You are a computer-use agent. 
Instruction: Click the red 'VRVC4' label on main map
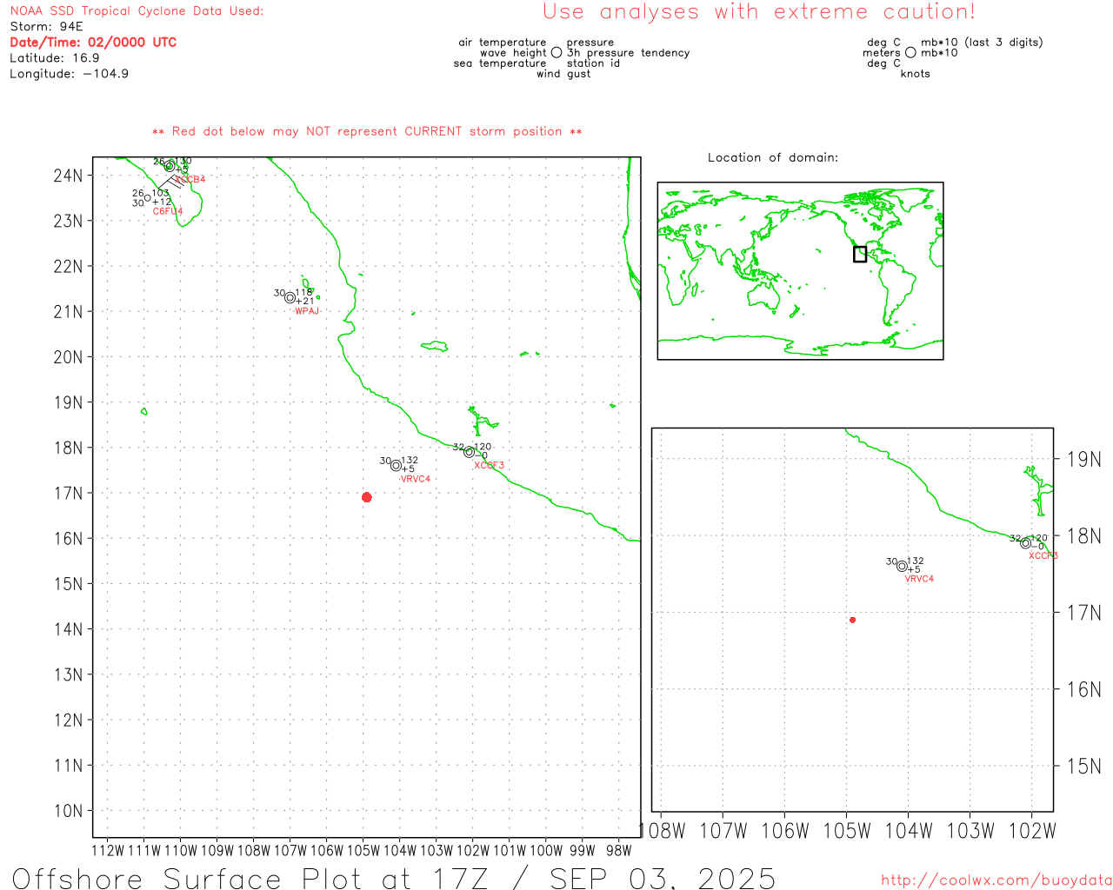[416, 479]
